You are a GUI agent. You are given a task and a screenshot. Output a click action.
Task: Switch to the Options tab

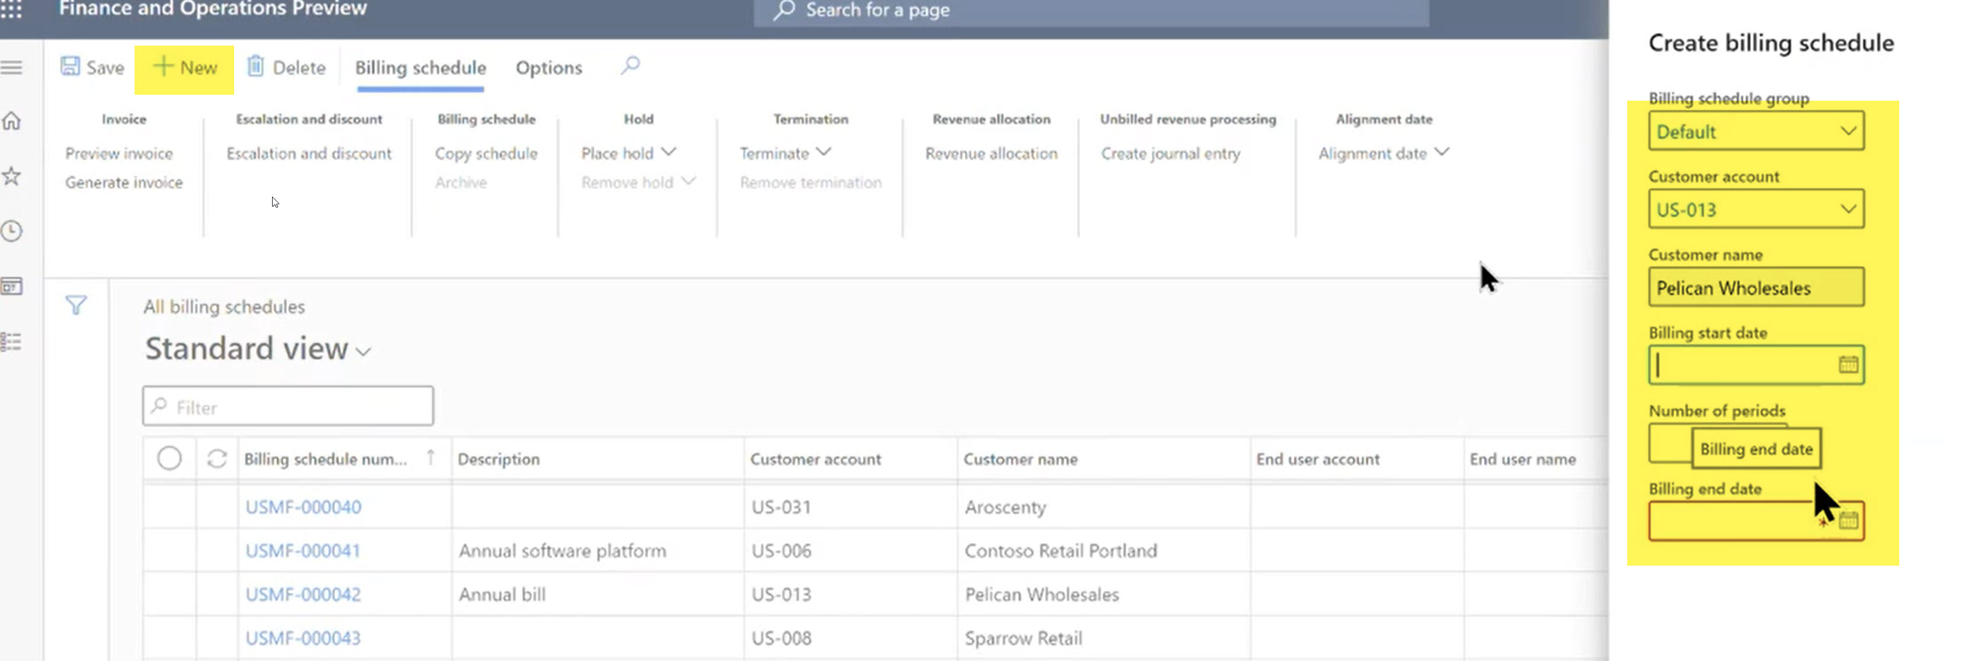[548, 68]
